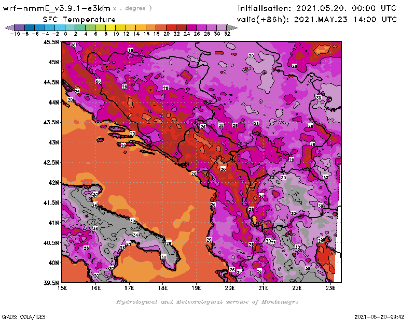Click the 23E longitude label

click(330, 288)
